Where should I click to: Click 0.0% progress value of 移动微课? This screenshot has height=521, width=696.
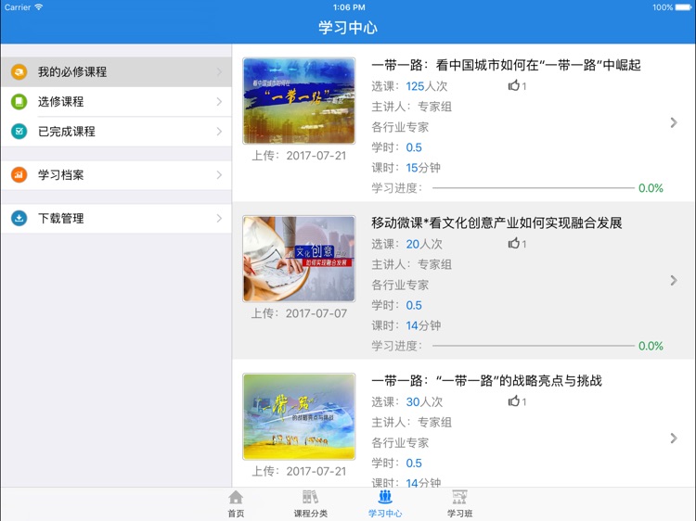coord(651,346)
